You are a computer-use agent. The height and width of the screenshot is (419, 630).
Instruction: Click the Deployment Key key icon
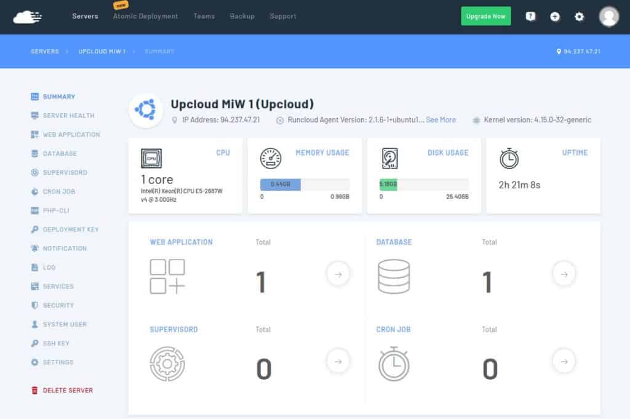point(35,229)
